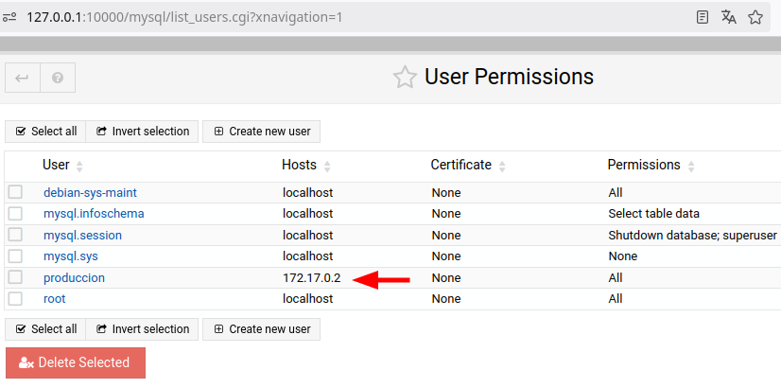Select the produccion user checkbox

(x=15, y=277)
